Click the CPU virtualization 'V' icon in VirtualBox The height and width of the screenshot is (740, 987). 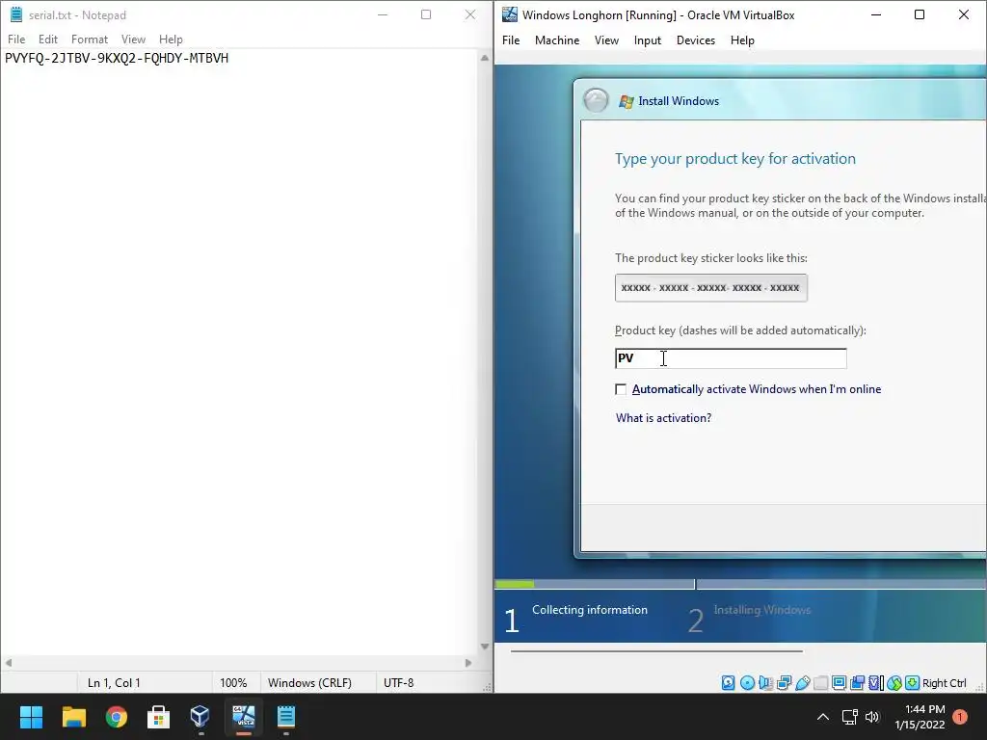point(875,683)
